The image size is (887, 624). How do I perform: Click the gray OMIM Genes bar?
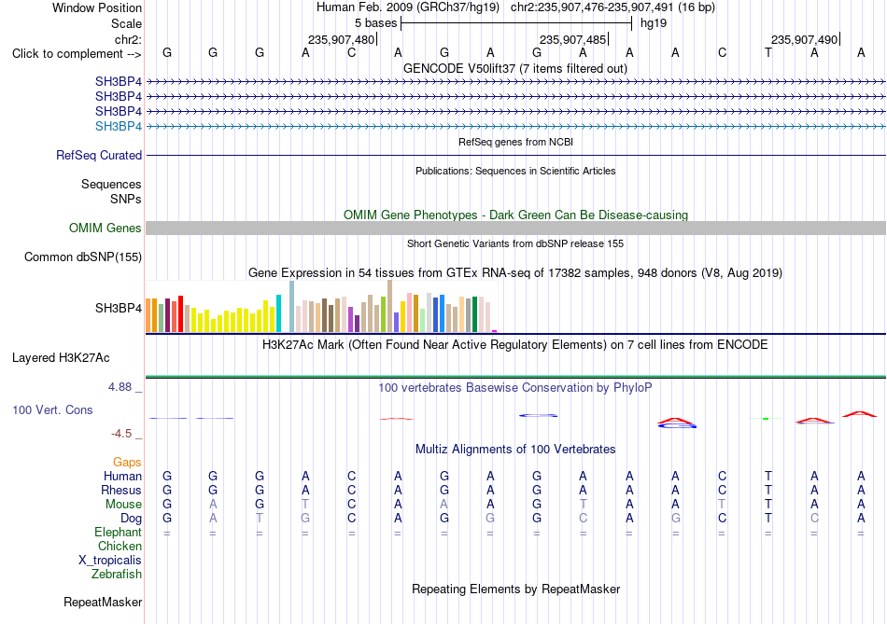515,228
